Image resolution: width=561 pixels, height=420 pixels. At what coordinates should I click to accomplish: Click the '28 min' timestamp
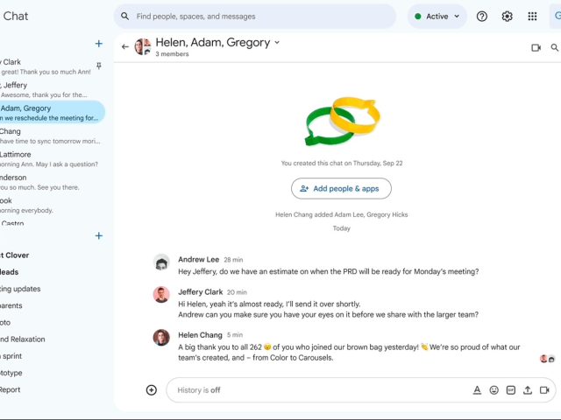coord(233,260)
